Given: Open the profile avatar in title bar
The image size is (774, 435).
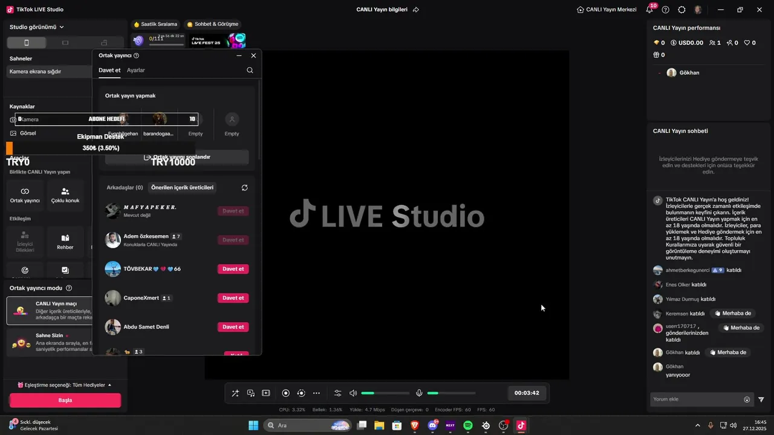Looking at the screenshot, I should (x=698, y=10).
